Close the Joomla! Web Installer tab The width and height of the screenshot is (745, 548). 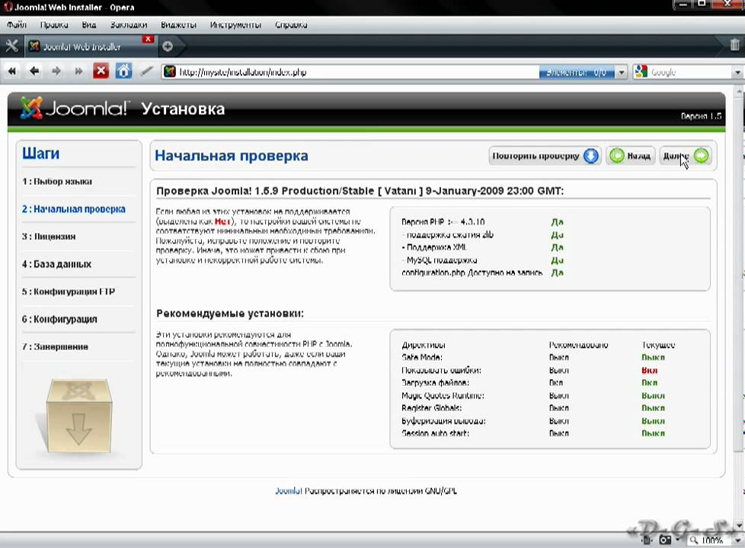coord(149,39)
